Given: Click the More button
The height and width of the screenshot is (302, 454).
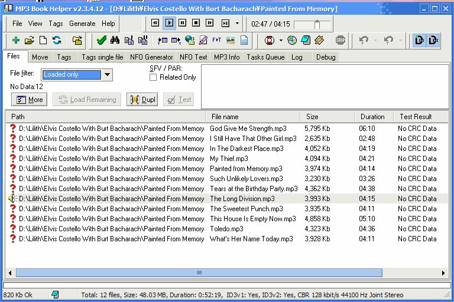Looking at the screenshot, I should 29,100.
